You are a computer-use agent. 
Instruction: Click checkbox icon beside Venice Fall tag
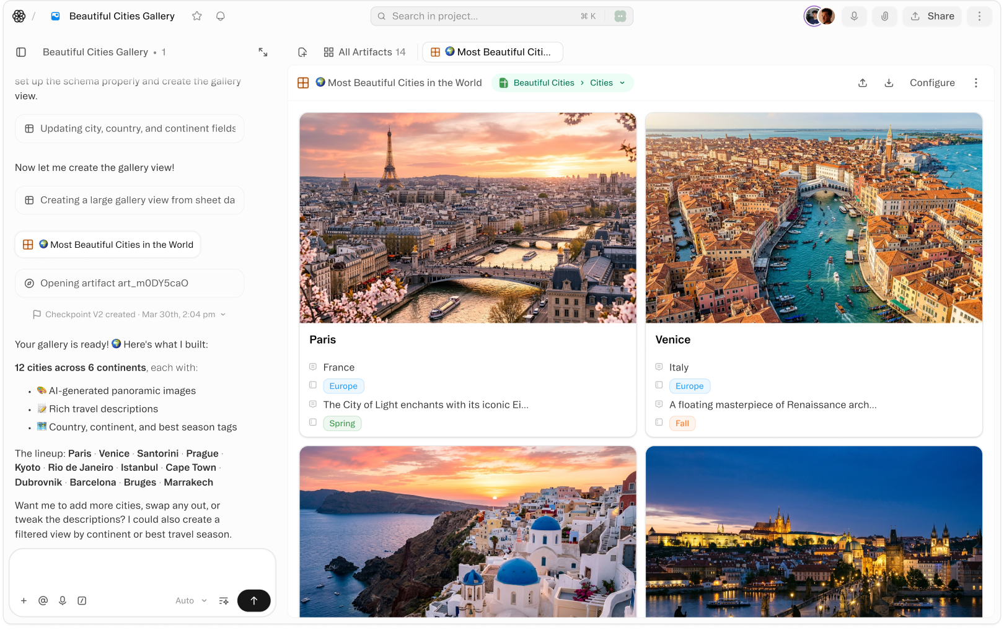[x=659, y=422]
